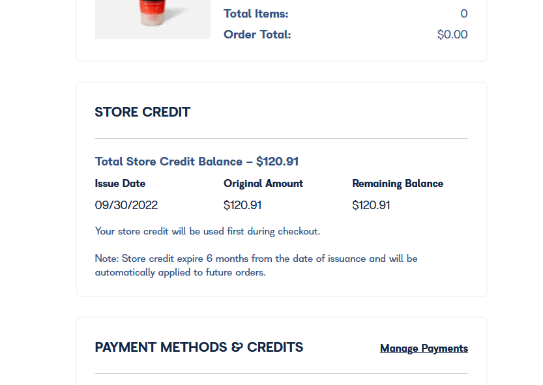
Task: Click the checkout usage note text
Action: click(x=207, y=231)
